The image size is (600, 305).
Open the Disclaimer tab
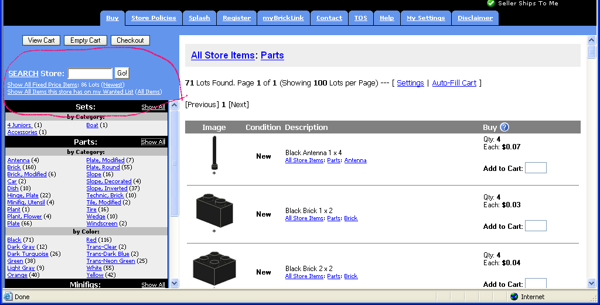[x=475, y=18]
